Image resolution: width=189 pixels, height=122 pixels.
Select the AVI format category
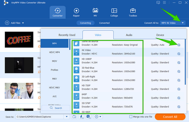54,96
